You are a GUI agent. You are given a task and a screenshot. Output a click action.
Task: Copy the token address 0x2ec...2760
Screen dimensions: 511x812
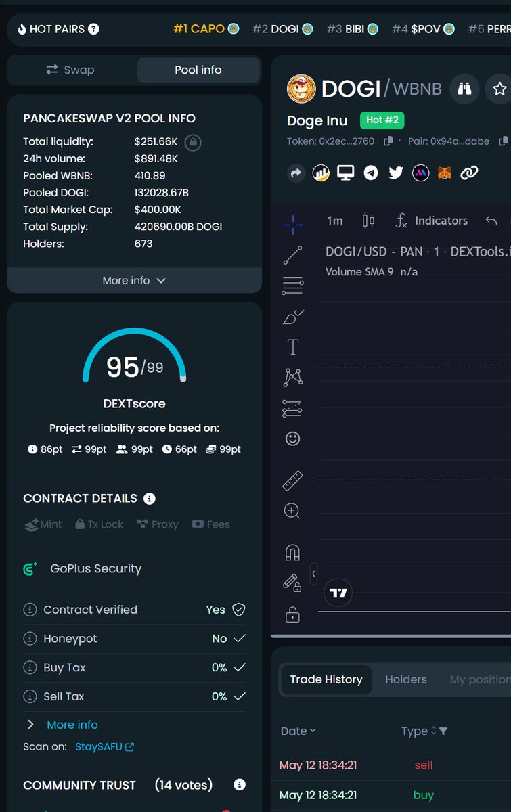click(x=388, y=141)
